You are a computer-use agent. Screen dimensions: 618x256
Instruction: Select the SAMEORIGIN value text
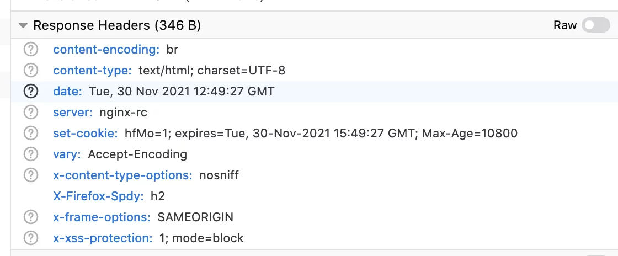coord(195,217)
